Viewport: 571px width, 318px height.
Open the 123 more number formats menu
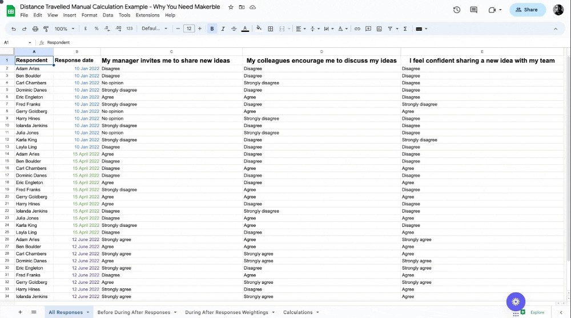(129, 28)
